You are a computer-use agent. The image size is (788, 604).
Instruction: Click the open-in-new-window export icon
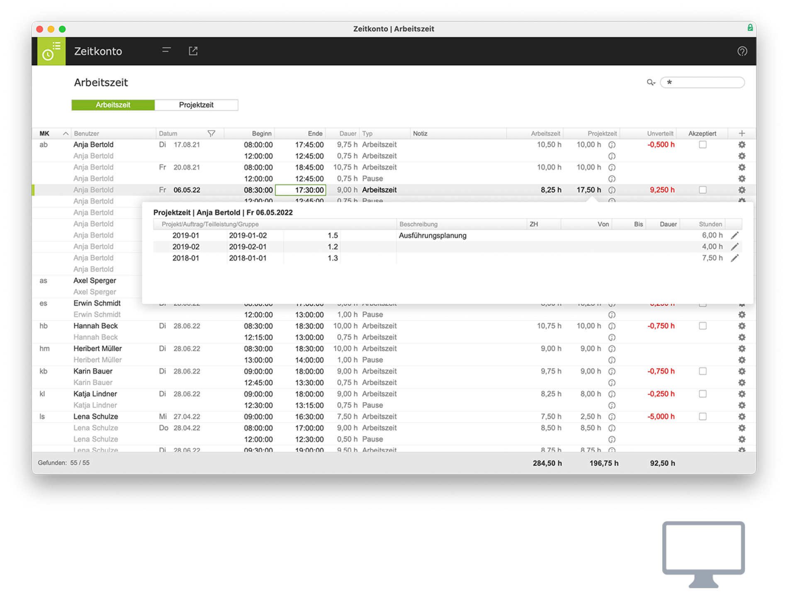coord(193,51)
